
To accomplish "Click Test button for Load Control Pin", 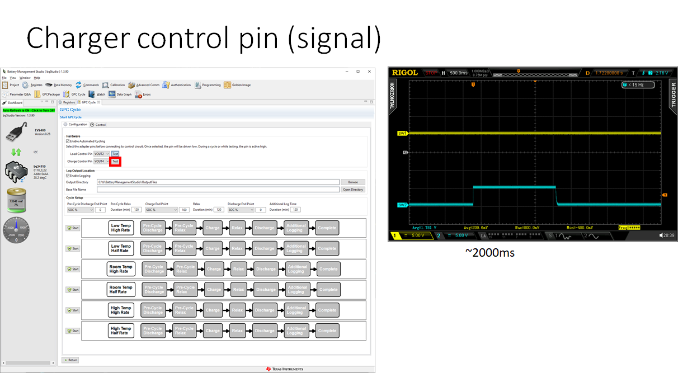I will pos(115,153).
